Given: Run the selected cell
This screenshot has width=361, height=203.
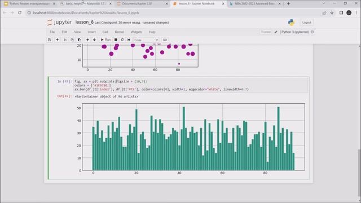Looking at the screenshot, I should click(105, 40).
